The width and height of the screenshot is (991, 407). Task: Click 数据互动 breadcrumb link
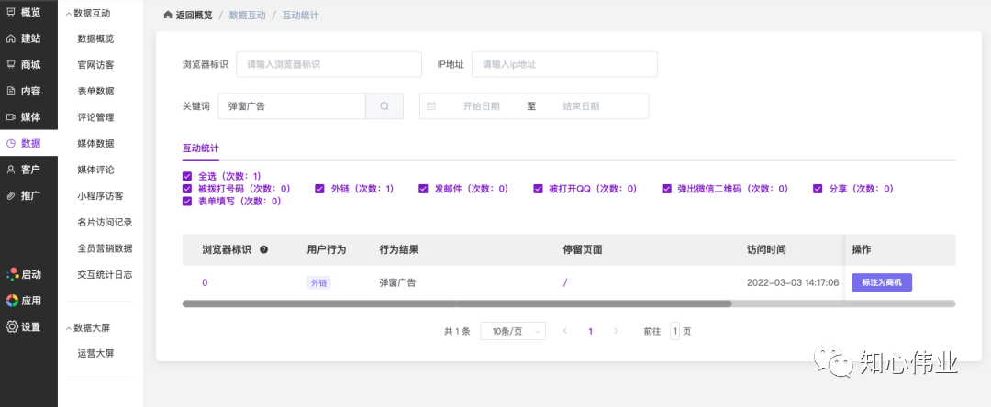[x=248, y=15]
